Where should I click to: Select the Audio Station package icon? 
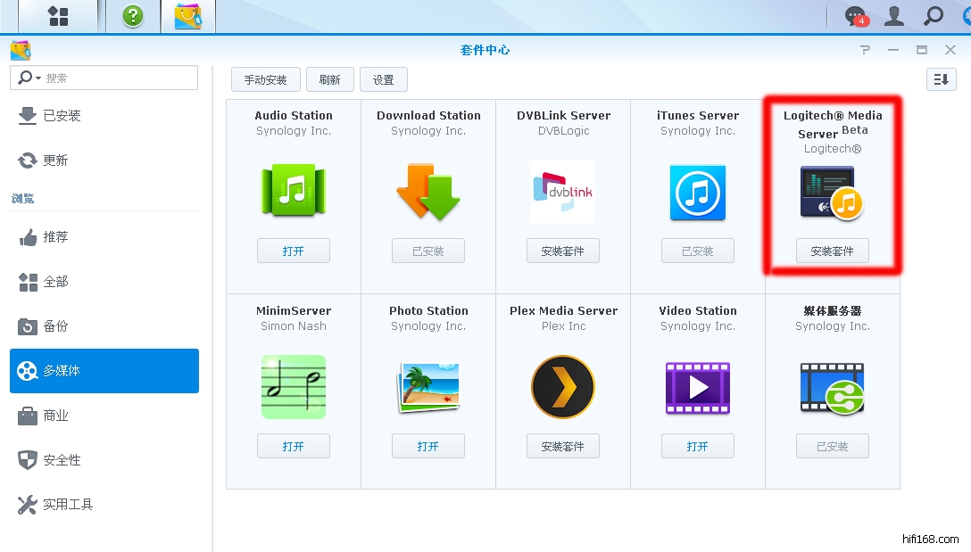pos(293,191)
